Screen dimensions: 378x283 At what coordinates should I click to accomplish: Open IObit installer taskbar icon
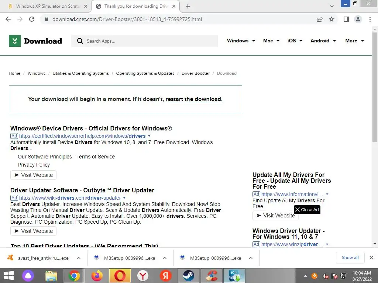(234, 276)
